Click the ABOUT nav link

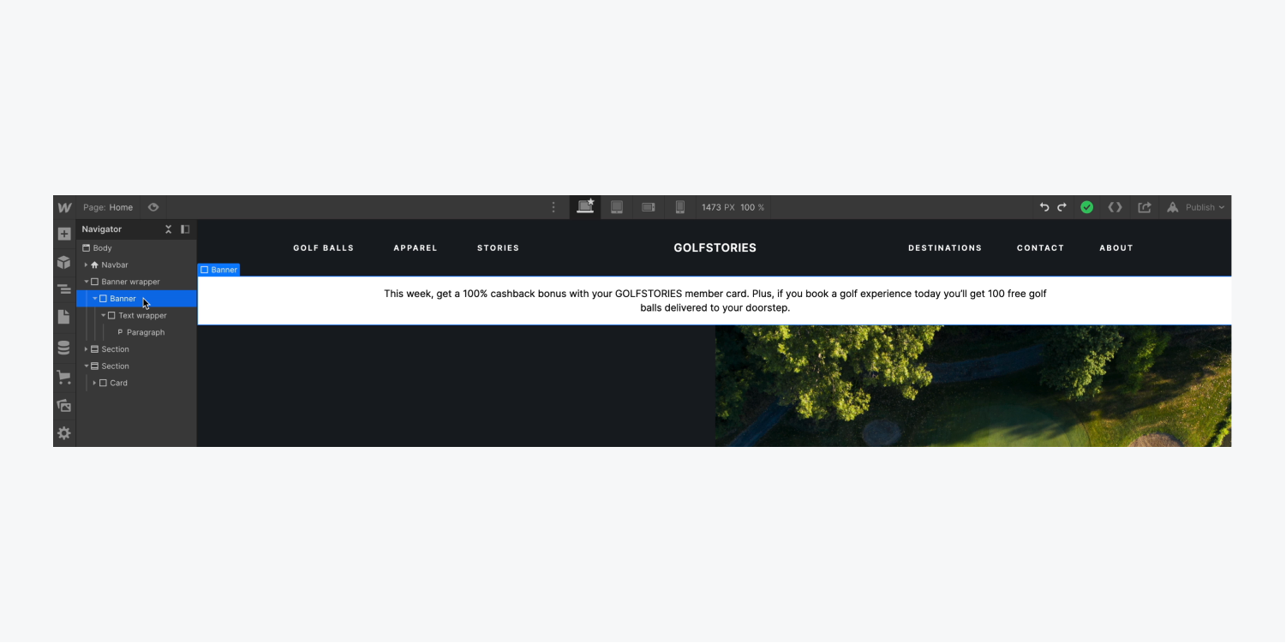(x=1116, y=248)
